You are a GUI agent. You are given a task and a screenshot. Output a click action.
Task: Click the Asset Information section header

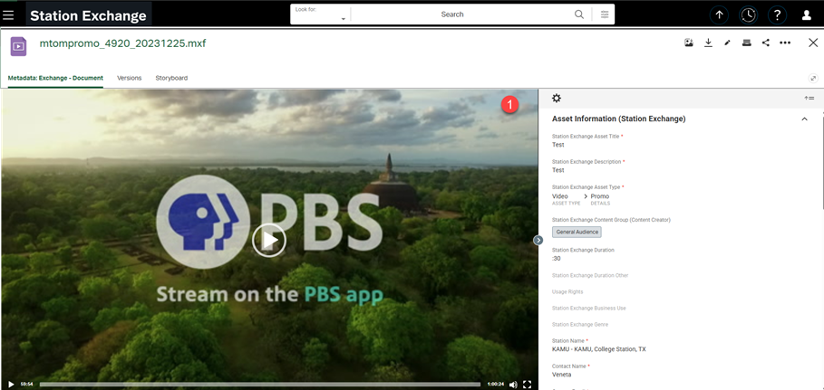click(618, 119)
